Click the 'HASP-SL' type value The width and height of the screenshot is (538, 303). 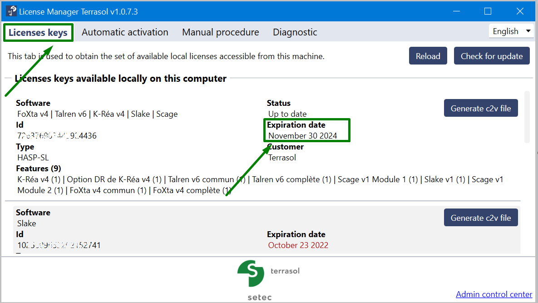pos(33,158)
